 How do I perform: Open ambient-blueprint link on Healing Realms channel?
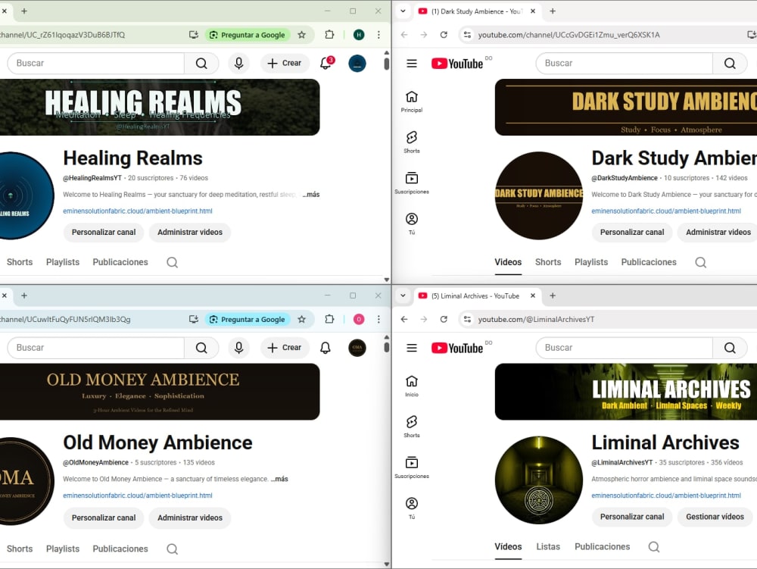pyautogui.click(x=138, y=211)
